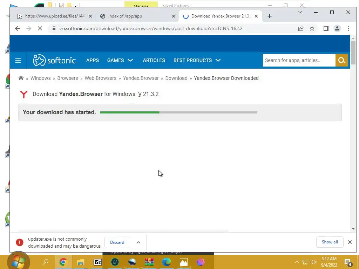Viewport: 359px width, 269px height.
Task: Open the notification center icon
Action: click(348, 262)
